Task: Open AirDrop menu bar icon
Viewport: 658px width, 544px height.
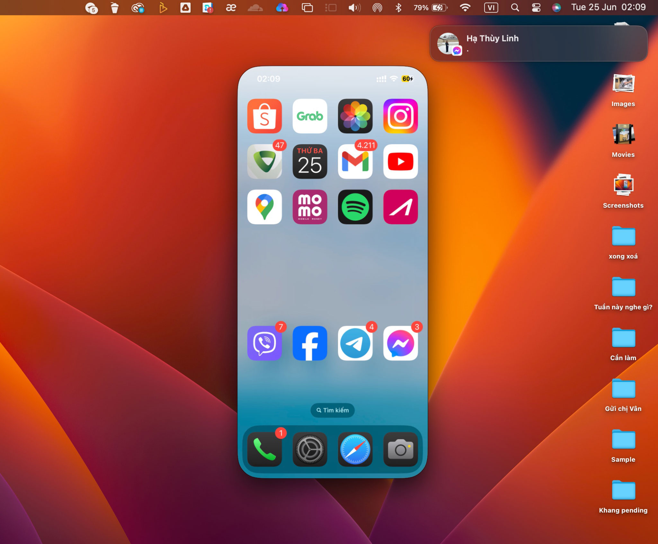Action: click(x=377, y=7)
